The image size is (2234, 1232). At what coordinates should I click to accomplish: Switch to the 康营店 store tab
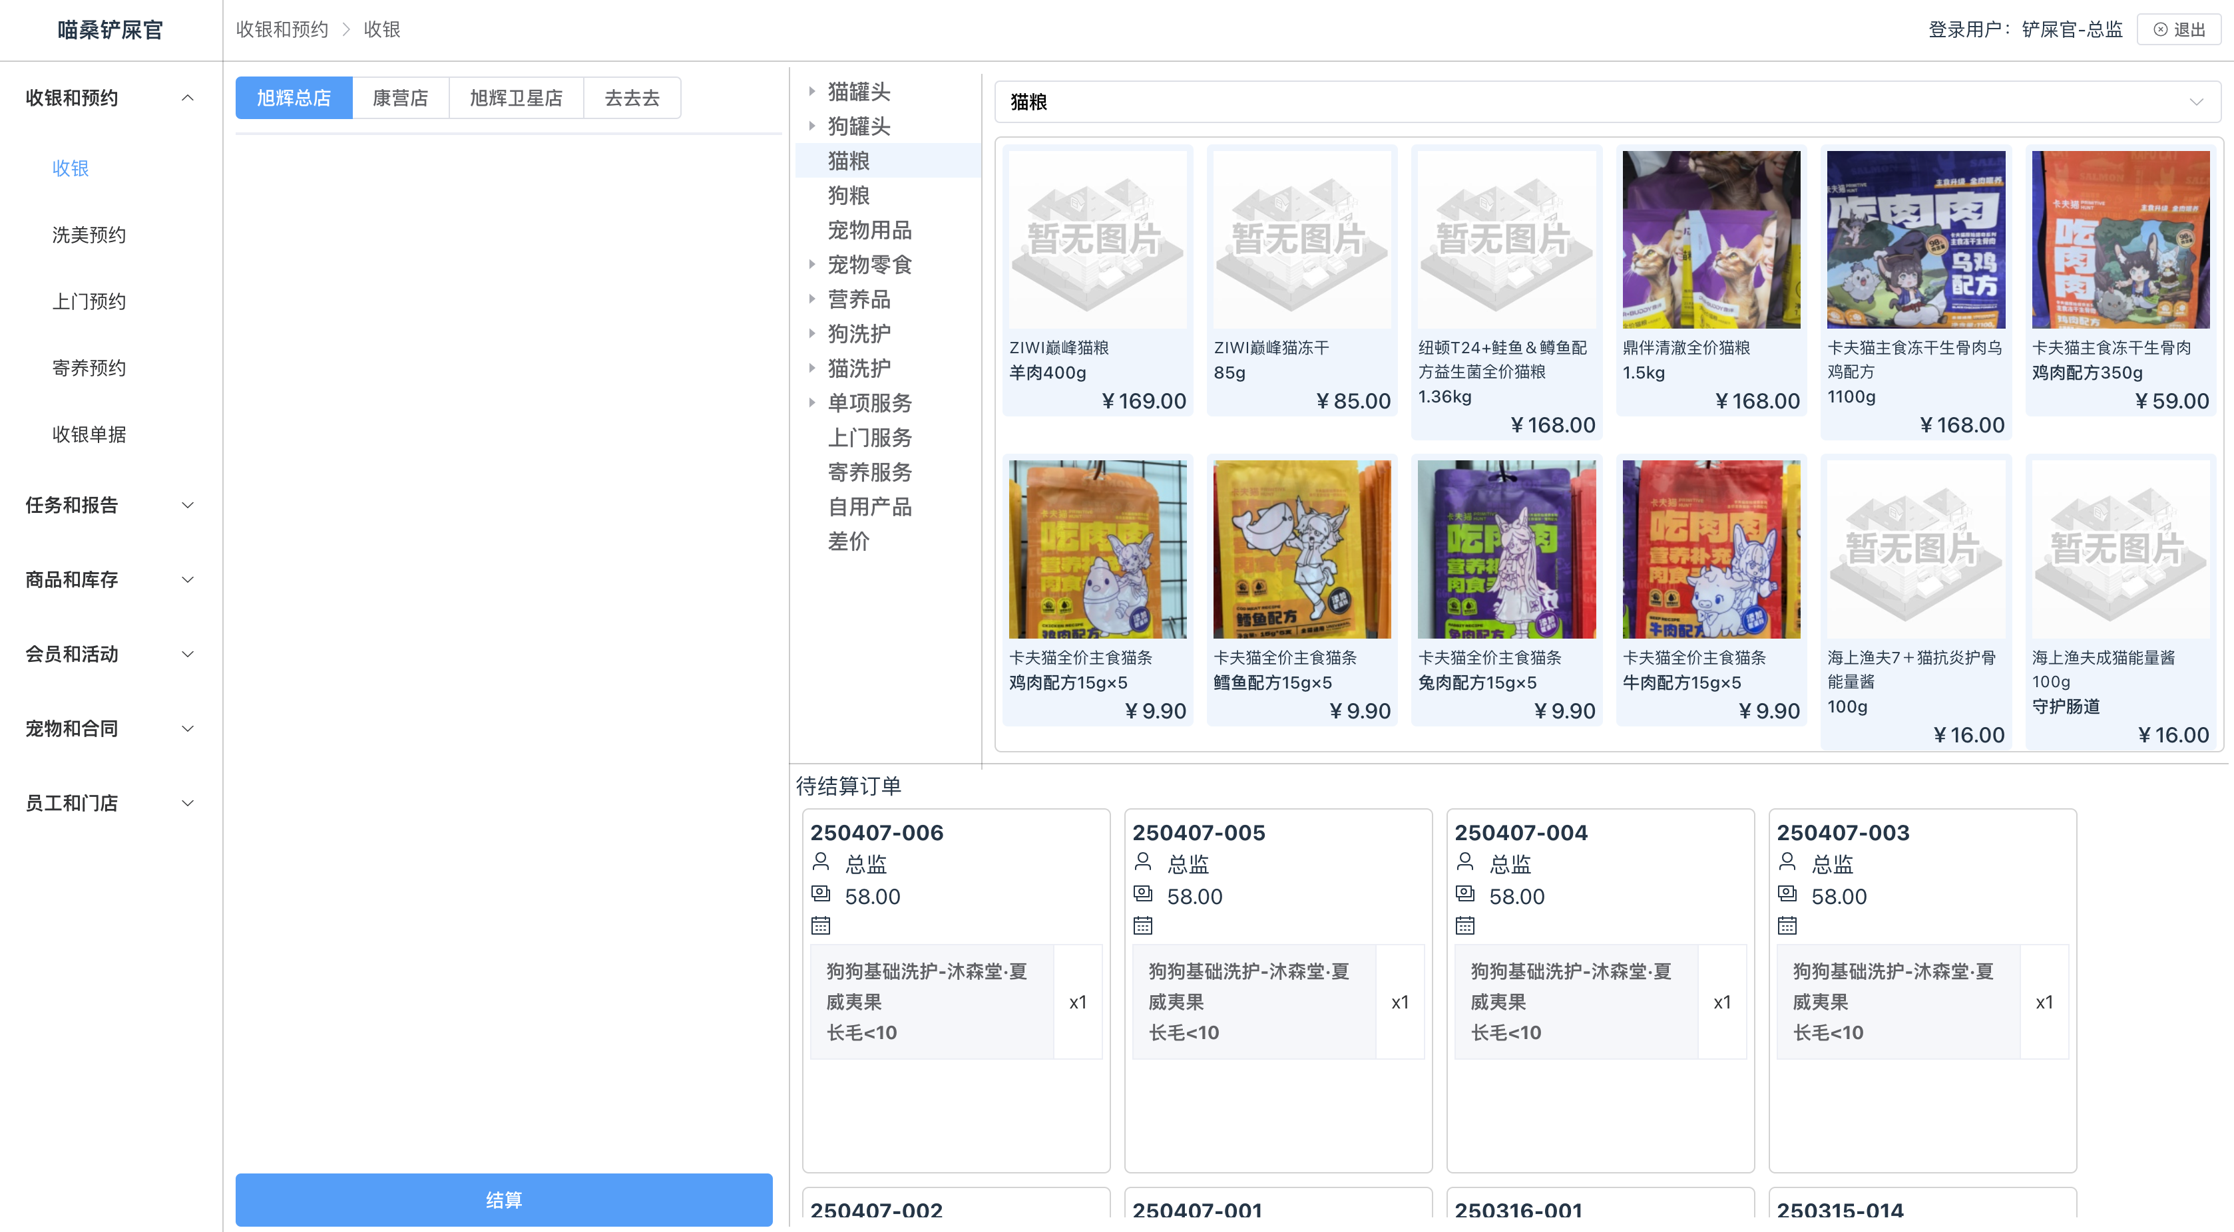point(400,98)
